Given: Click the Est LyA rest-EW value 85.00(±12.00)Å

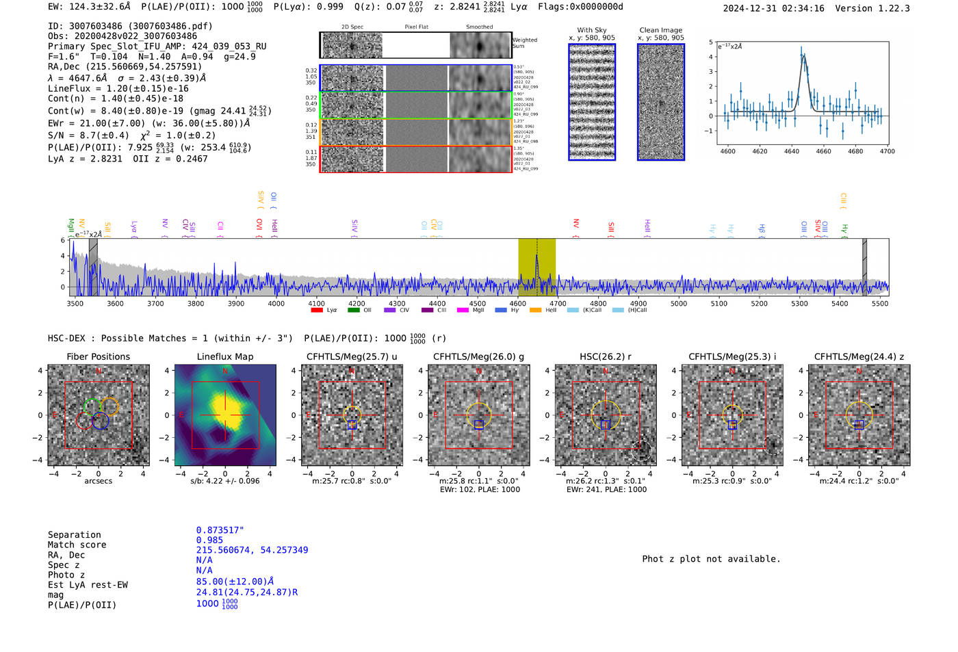Looking at the screenshot, I should pos(235,582).
